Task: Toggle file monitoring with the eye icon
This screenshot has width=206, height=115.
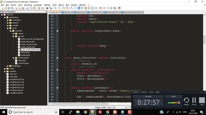Action: 96,8
